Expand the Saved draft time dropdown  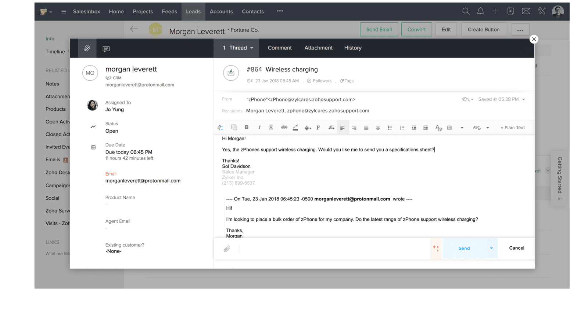523,99
